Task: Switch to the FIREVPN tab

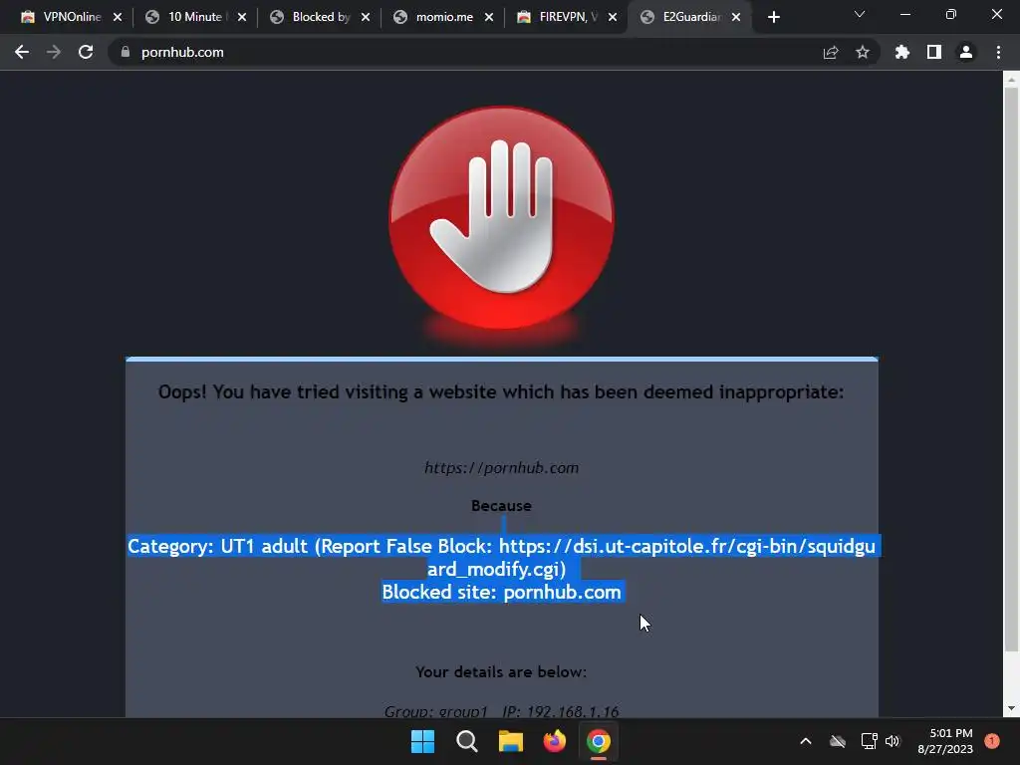Action: (x=567, y=17)
